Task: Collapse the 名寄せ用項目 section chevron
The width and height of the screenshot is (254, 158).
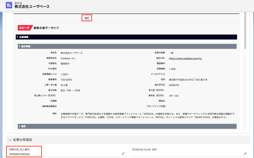Action: [x=10, y=140]
